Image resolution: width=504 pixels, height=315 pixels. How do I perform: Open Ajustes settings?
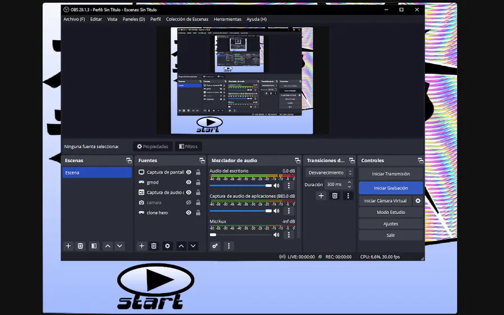click(x=391, y=224)
